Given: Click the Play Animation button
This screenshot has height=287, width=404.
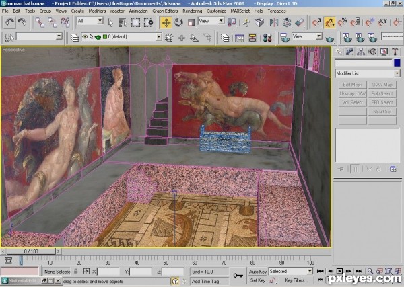Looking at the screenshot, I should 339,271.
